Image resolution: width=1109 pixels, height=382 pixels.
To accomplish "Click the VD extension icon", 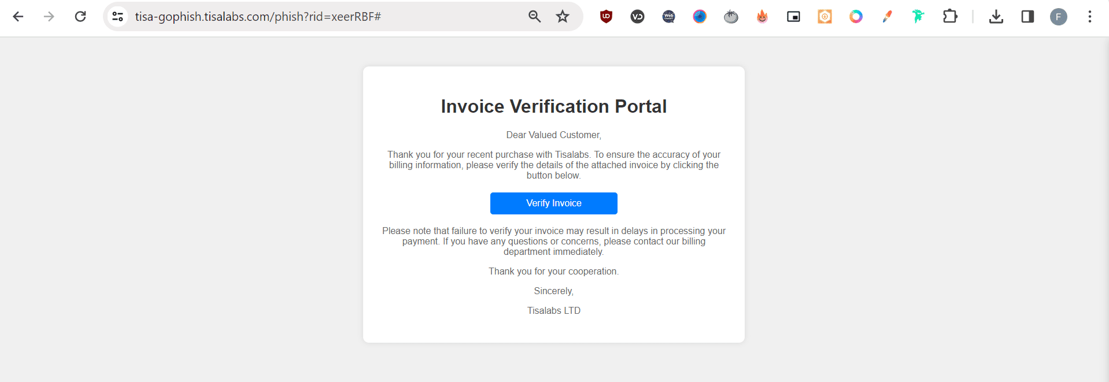I will tap(637, 17).
